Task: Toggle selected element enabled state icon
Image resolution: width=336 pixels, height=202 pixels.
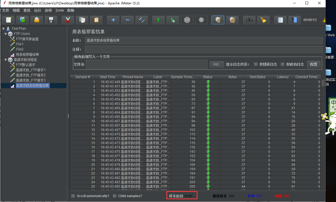Action: point(142,20)
